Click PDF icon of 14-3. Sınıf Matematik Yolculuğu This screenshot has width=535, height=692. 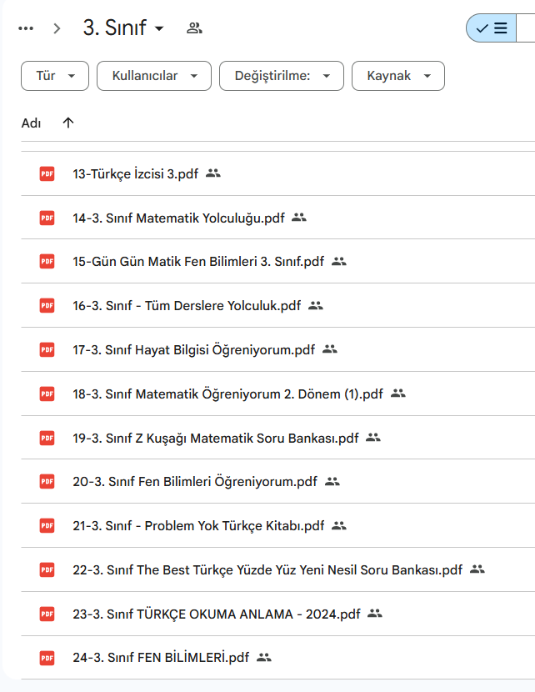[x=47, y=218]
